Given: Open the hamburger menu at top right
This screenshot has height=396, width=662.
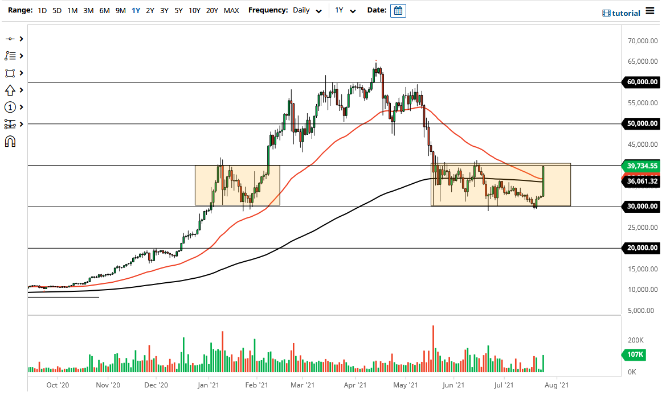Looking at the screenshot, I should point(649,10).
